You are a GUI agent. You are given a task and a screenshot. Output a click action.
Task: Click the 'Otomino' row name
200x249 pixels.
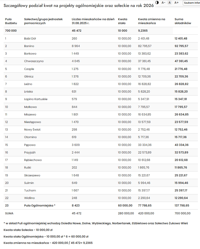click(30, 137)
